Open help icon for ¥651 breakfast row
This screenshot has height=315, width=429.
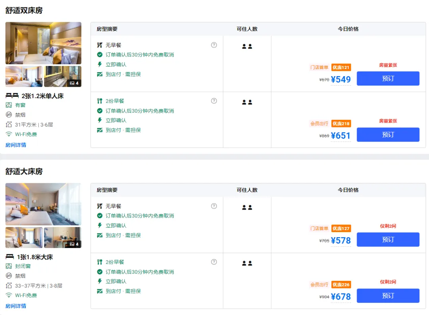(x=214, y=101)
